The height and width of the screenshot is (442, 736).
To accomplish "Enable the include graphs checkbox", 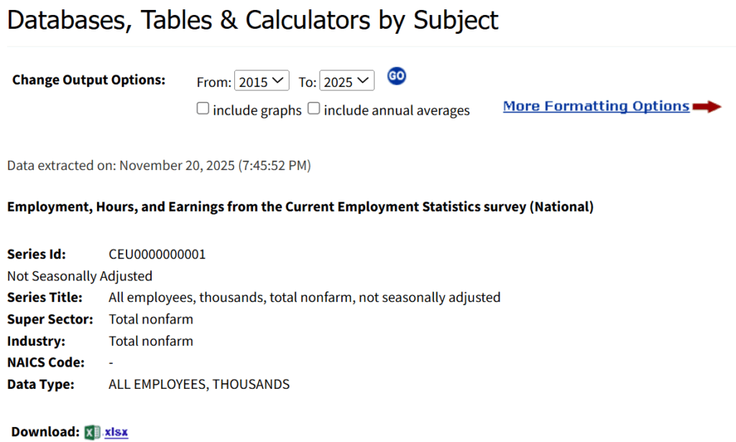I will [203, 109].
